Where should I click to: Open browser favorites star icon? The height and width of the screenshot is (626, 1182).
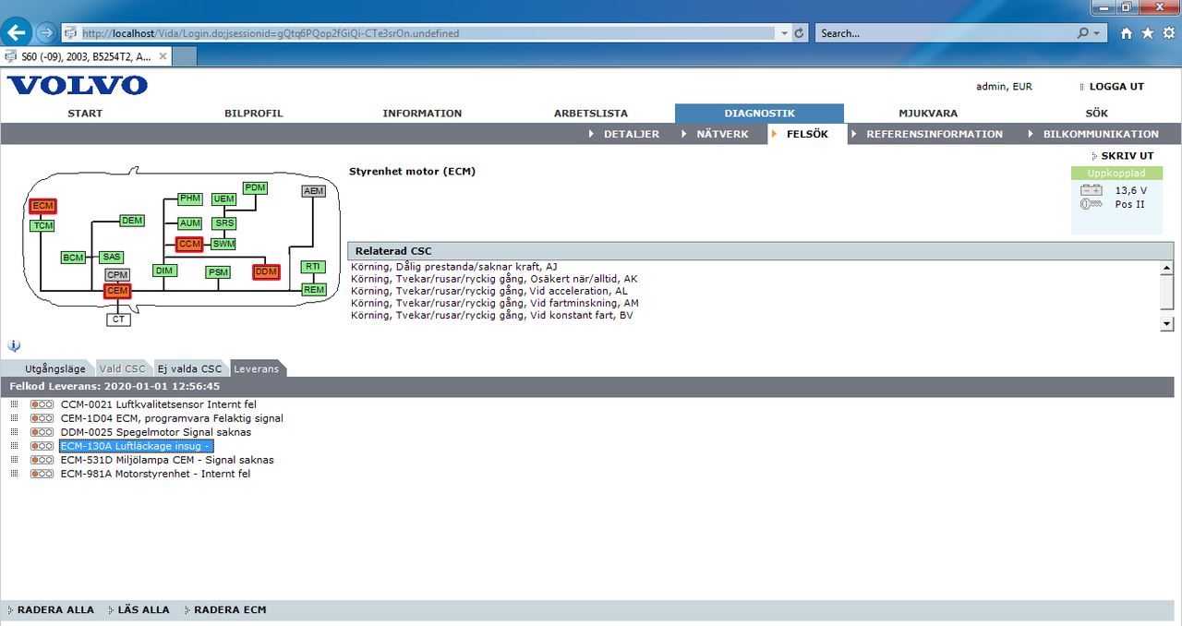click(1148, 33)
